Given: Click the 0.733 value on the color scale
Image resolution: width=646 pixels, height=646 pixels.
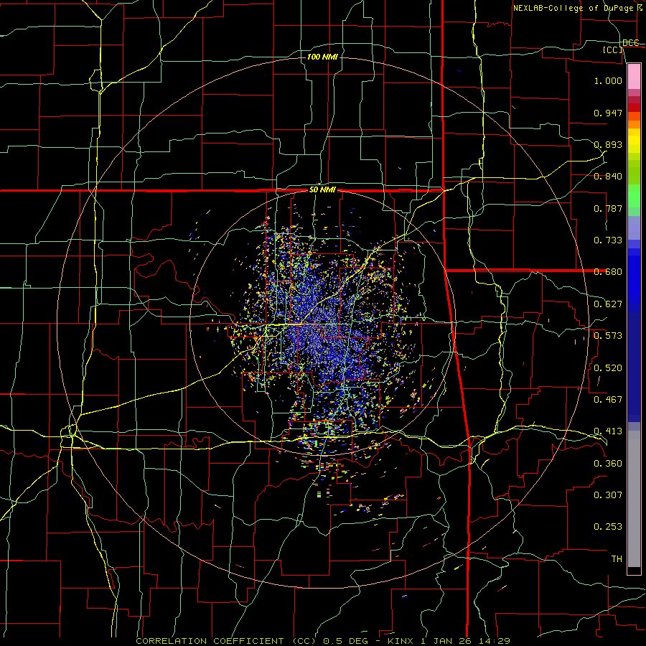Looking at the screenshot, I should [x=608, y=240].
